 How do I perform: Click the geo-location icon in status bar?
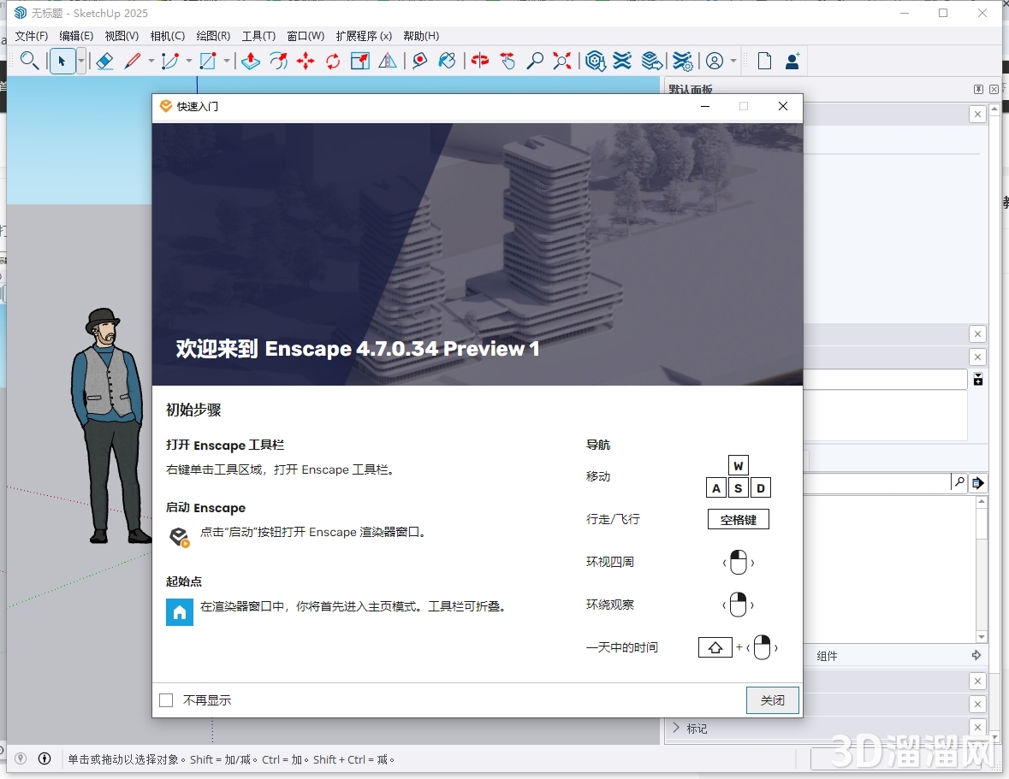(x=21, y=759)
